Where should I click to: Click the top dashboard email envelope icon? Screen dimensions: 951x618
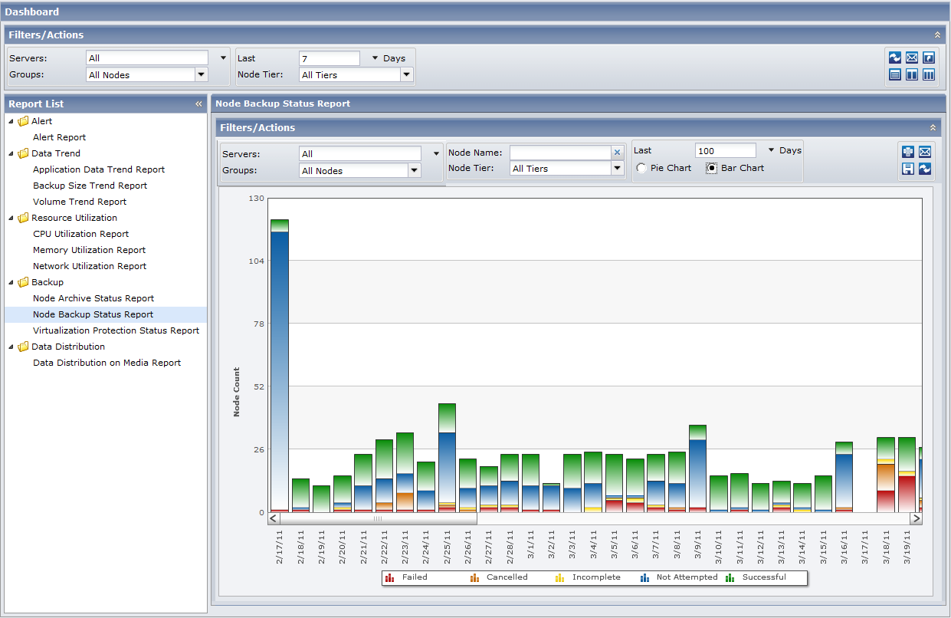tap(912, 58)
